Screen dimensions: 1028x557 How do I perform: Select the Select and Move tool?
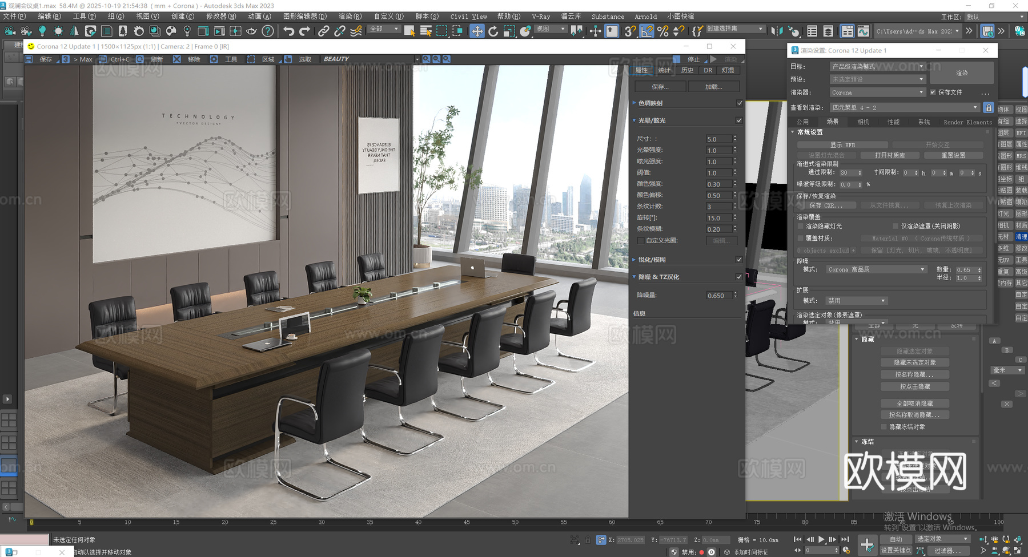tap(477, 31)
